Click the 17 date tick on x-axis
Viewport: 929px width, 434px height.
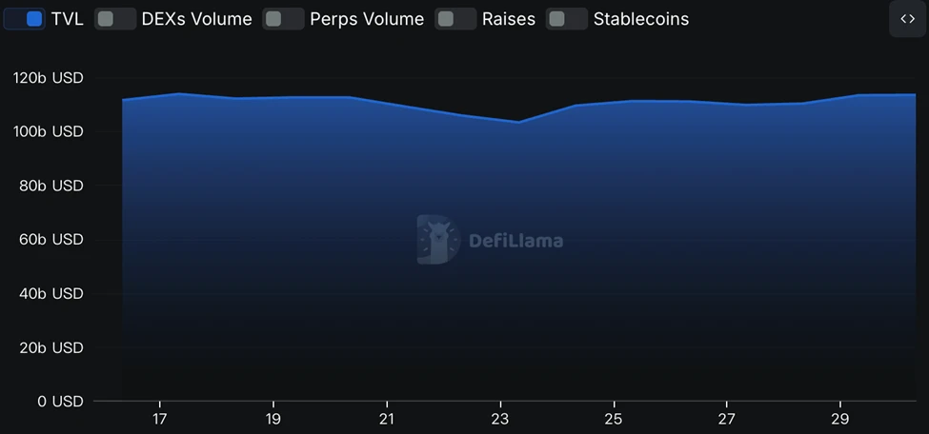pyautogui.click(x=159, y=419)
